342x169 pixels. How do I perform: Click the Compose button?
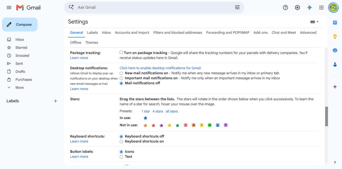(20, 25)
